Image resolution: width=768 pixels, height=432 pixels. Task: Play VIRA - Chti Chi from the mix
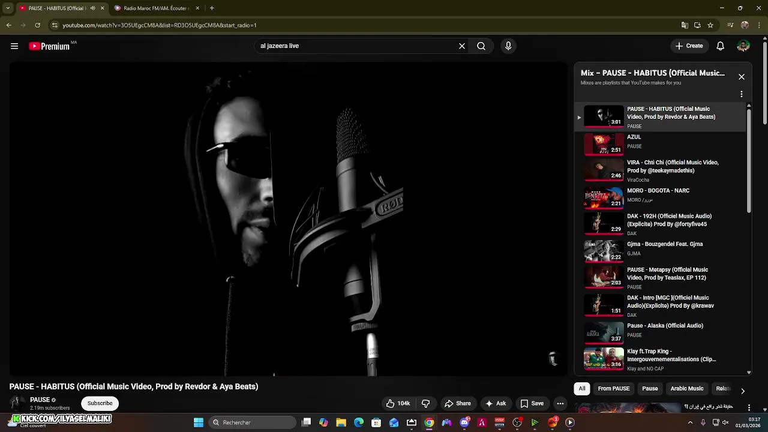click(x=660, y=170)
